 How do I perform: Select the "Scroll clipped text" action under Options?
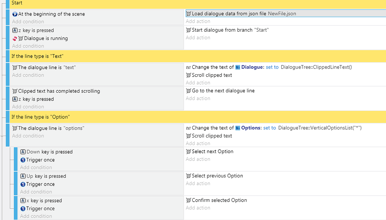click(x=212, y=136)
